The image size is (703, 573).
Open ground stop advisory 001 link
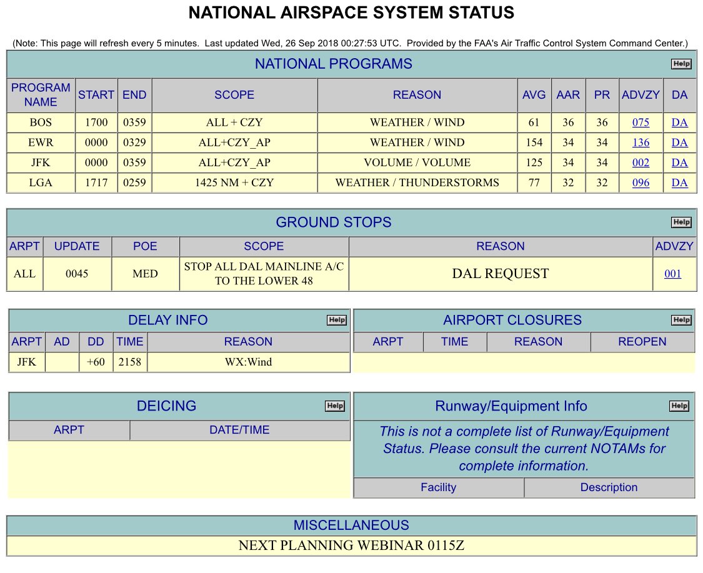tap(672, 274)
